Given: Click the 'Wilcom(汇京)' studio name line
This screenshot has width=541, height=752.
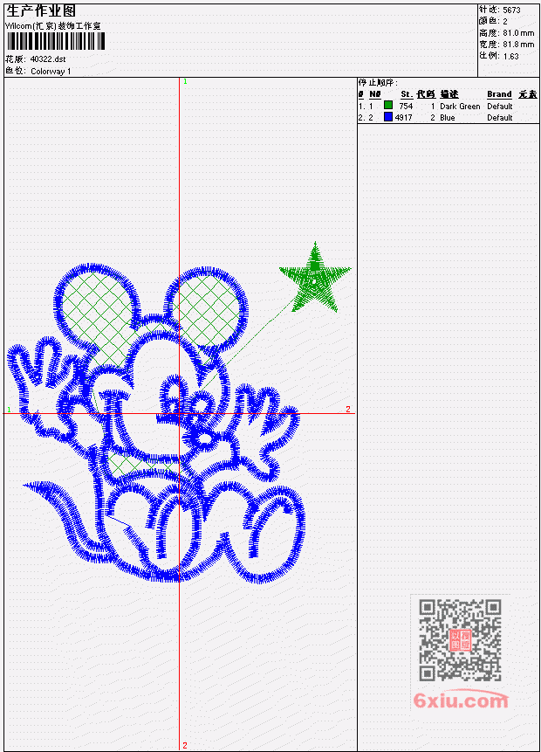Looking at the screenshot, I should (52, 26).
